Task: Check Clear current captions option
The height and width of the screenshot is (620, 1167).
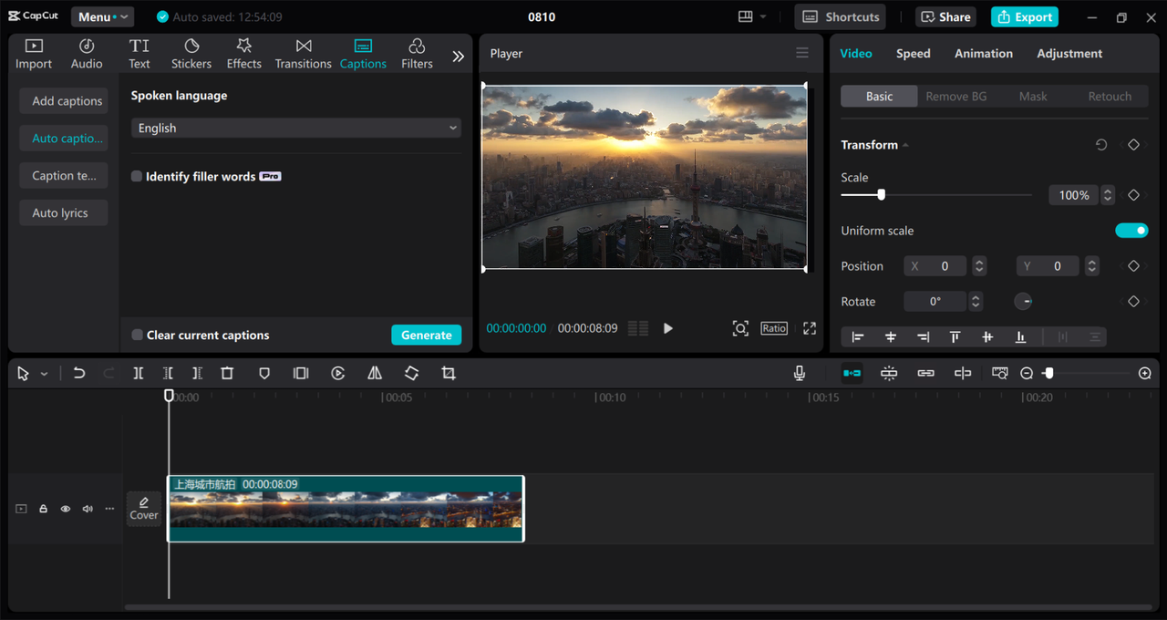Action: [x=137, y=336]
